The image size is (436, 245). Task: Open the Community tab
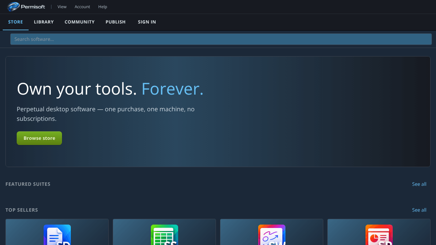[80, 22]
